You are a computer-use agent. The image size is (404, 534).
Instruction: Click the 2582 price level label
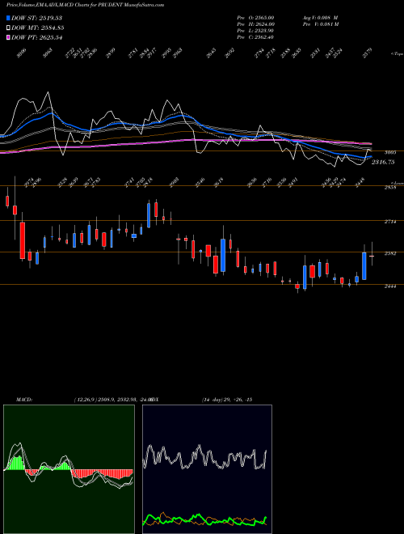click(x=389, y=253)
